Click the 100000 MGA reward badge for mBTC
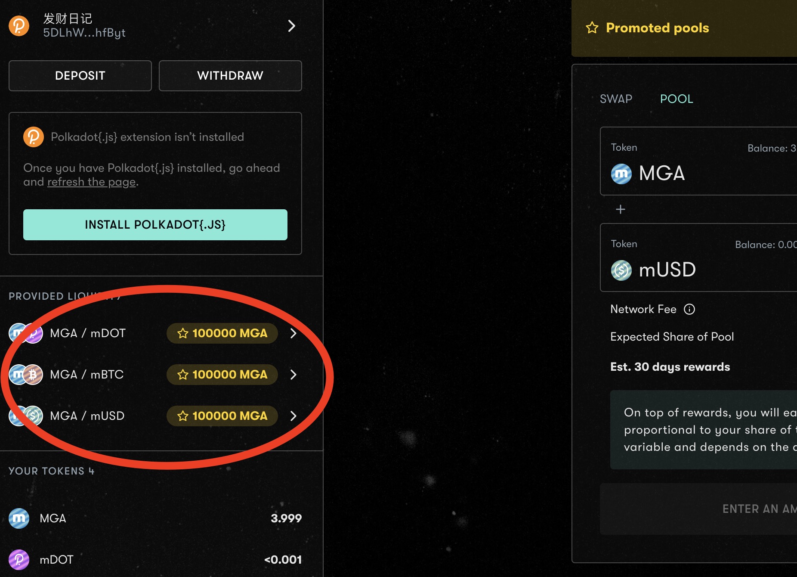Viewport: 797px width, 577px height. pyautogui.click(x=222, y=375)
